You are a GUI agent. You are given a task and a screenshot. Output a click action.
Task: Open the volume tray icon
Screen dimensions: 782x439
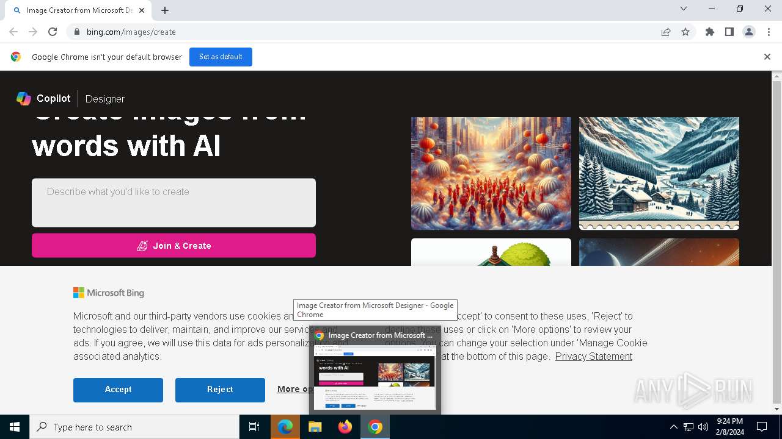pos(703,427)
